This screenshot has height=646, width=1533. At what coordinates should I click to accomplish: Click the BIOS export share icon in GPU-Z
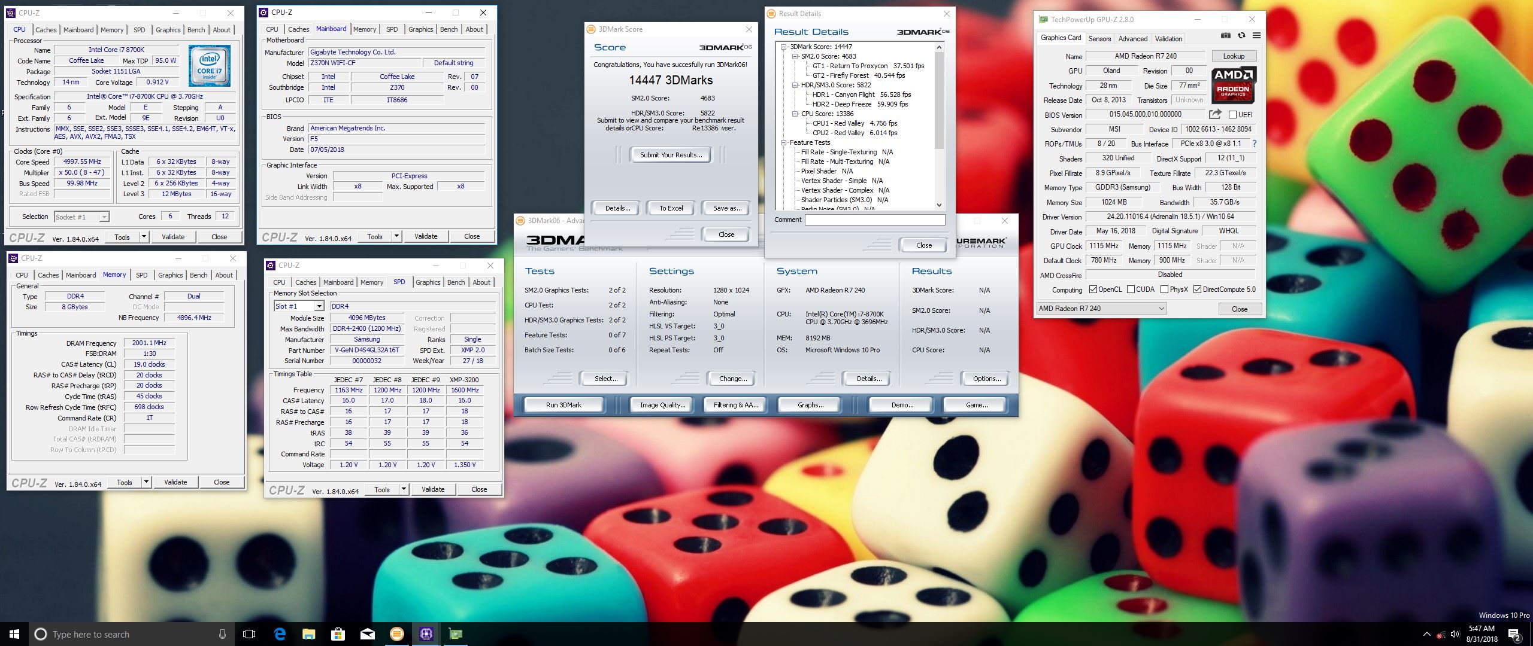(1215, 114)
